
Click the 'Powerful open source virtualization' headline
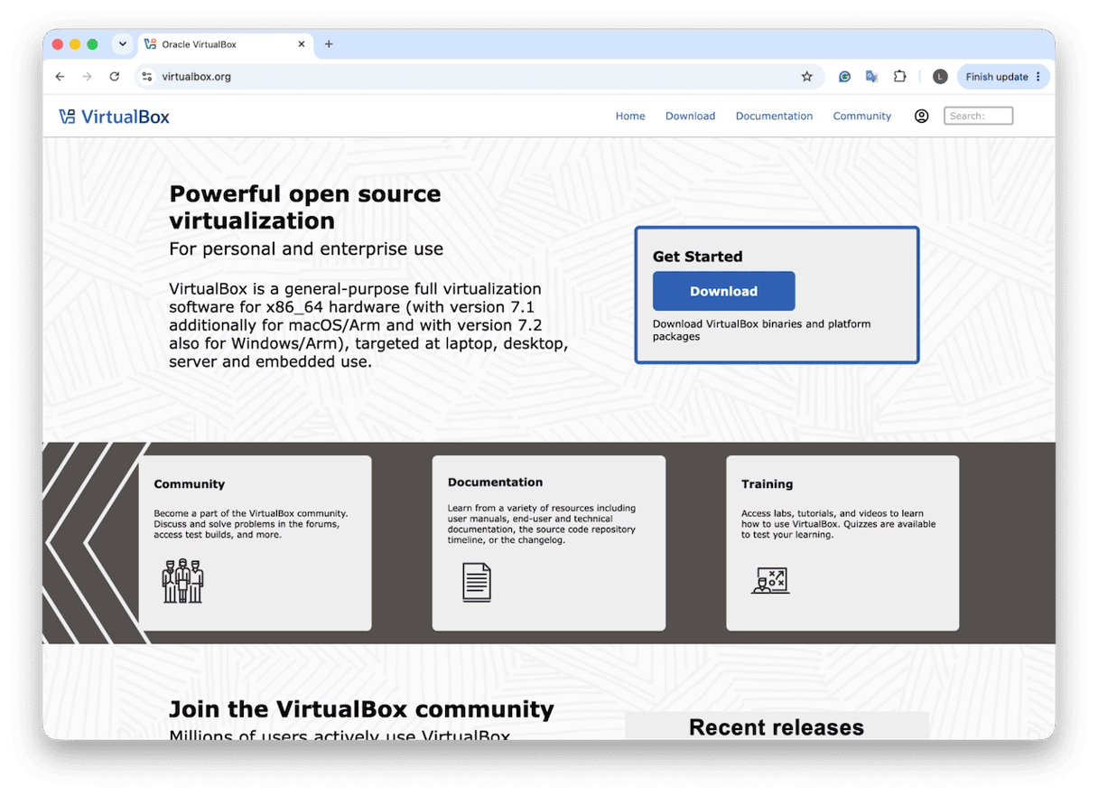click(305, 207)
